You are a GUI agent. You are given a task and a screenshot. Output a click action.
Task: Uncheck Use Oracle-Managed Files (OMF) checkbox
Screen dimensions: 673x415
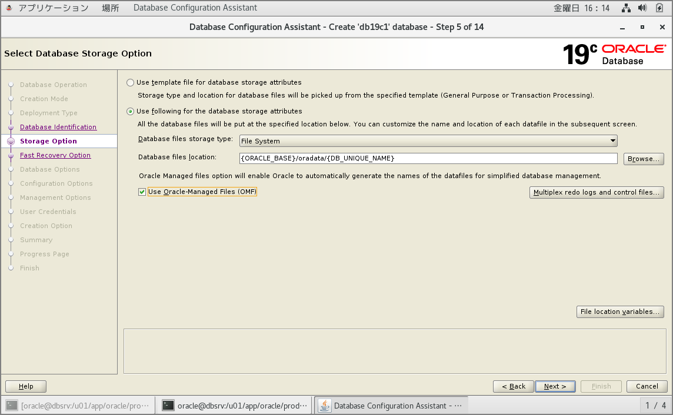142,192
